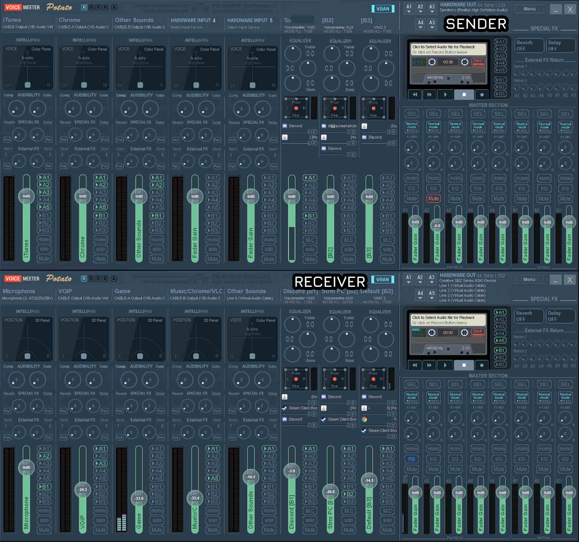
Task: Start playback on the Sender cassette recorder
Action: (445, 94)
